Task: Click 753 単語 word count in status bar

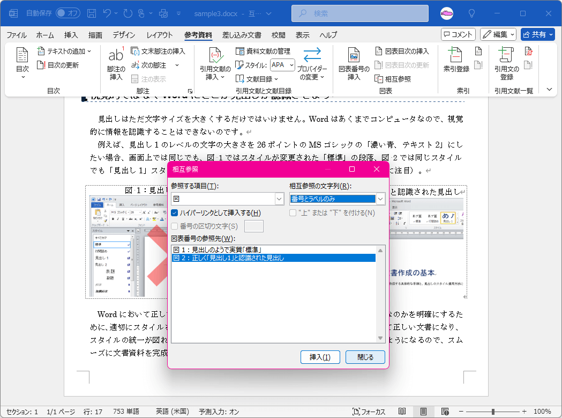Action: point(126,412)
